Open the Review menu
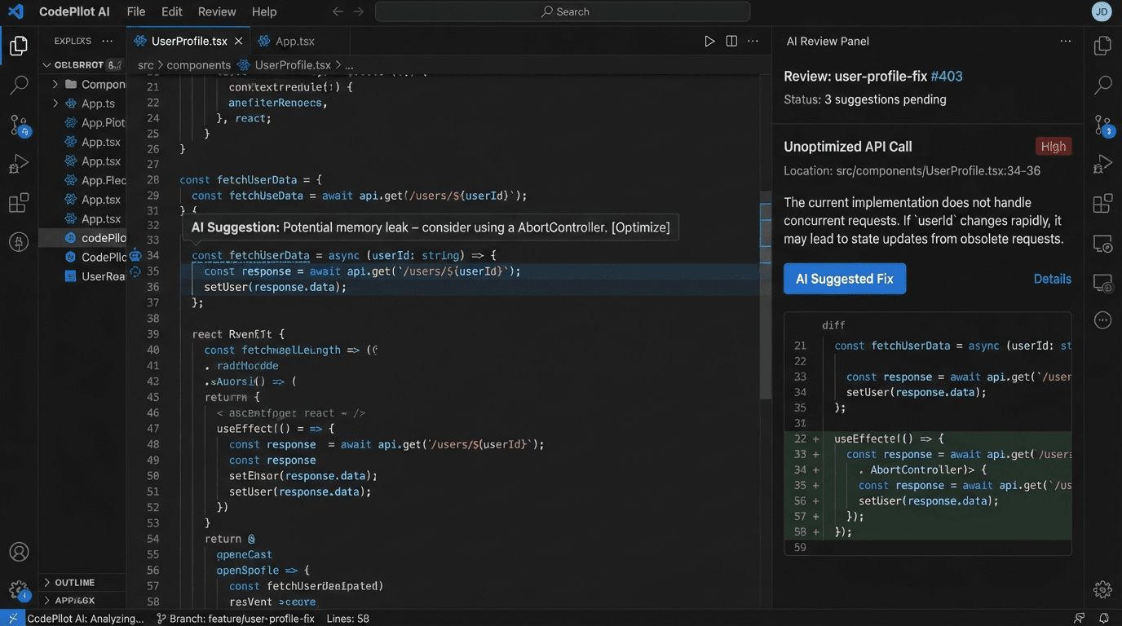This screenshot has width=1122, height=626. 217,11
